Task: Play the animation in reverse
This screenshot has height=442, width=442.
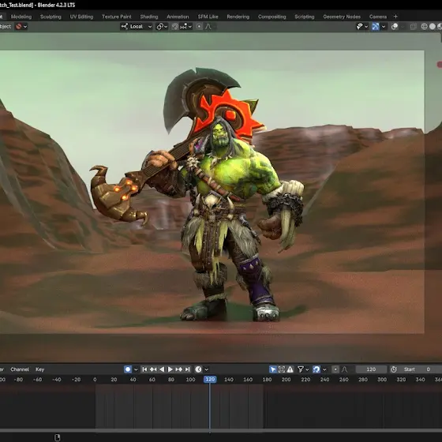Action: click(x=162, y=369)
